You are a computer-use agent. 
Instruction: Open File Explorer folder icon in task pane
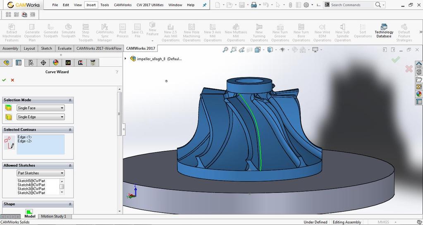point(419,79)
